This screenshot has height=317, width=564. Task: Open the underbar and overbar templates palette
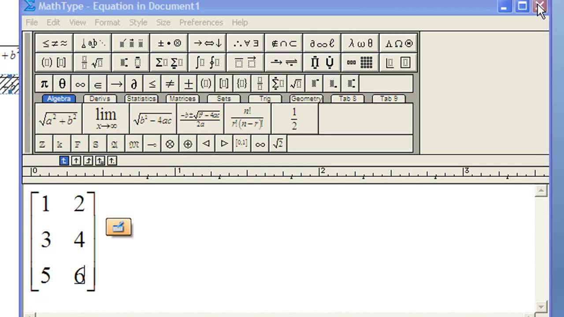pyautogui.click(x=246, y=63)
